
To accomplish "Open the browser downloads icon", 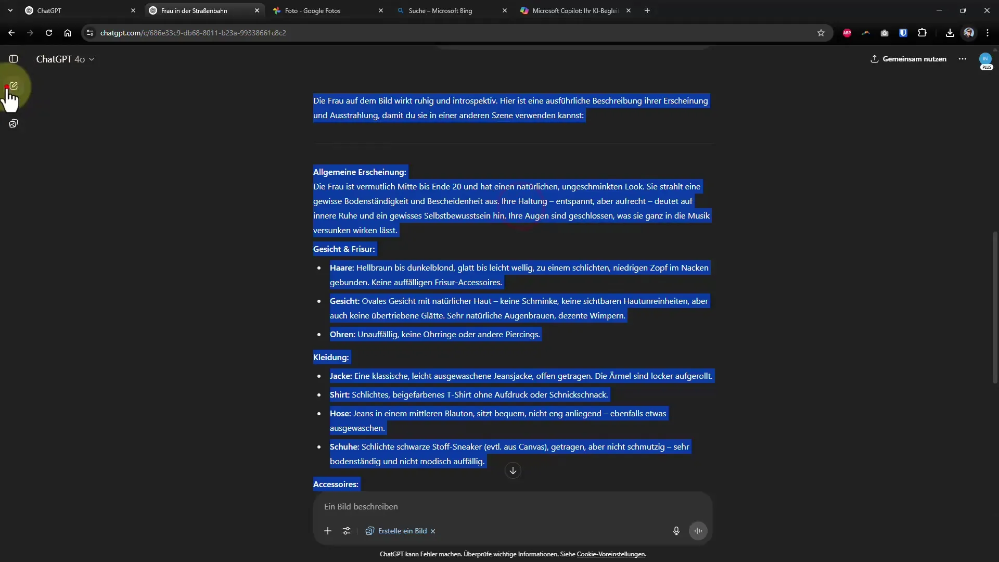I will (950, 33).
